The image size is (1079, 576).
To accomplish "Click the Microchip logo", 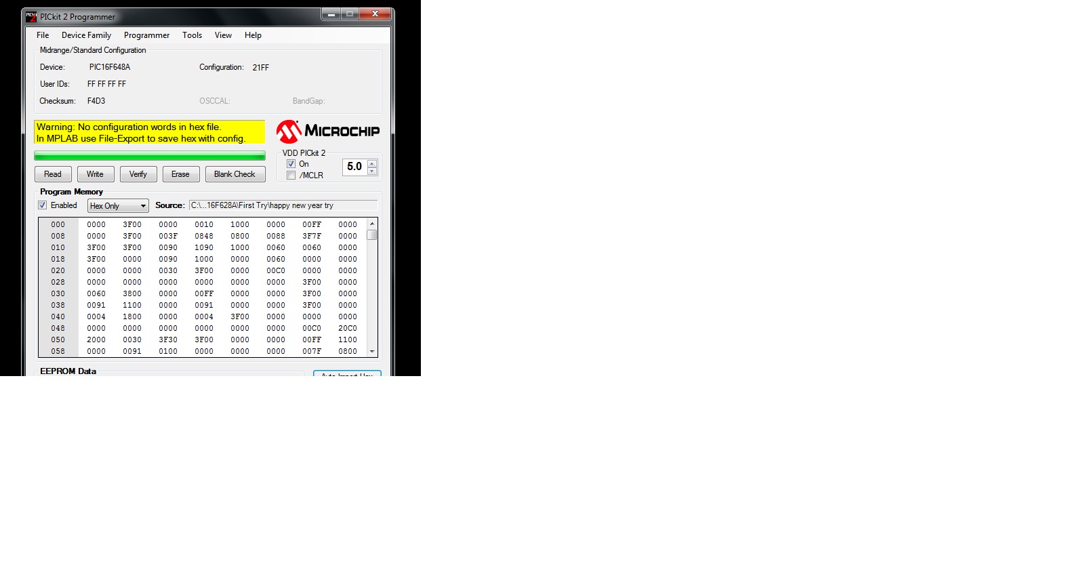I will click(328, 131).
